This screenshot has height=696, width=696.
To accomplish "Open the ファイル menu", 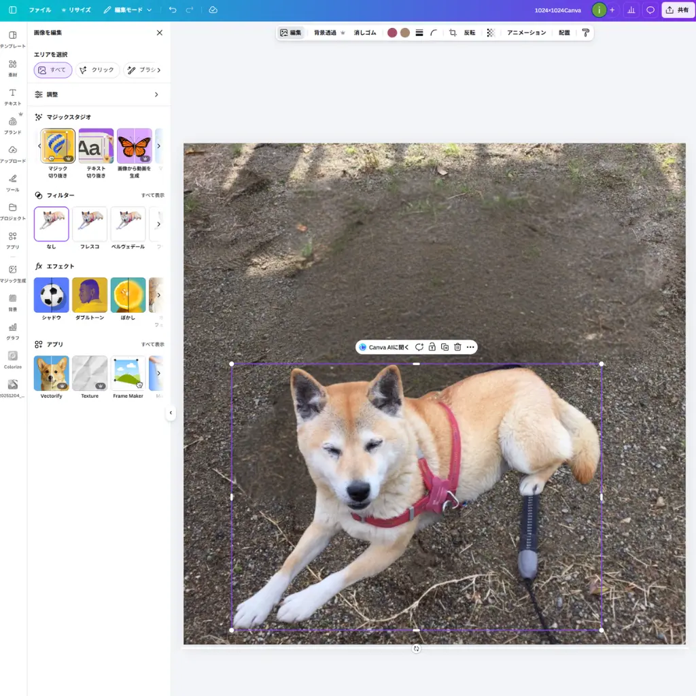I will point(40,10).
